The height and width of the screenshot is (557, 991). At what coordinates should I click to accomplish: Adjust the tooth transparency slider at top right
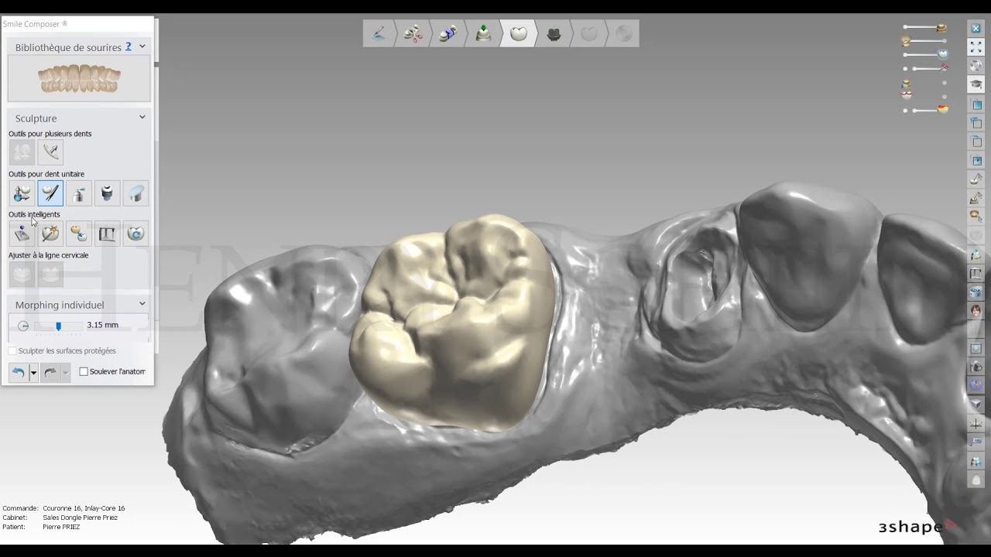click(925, 54)
